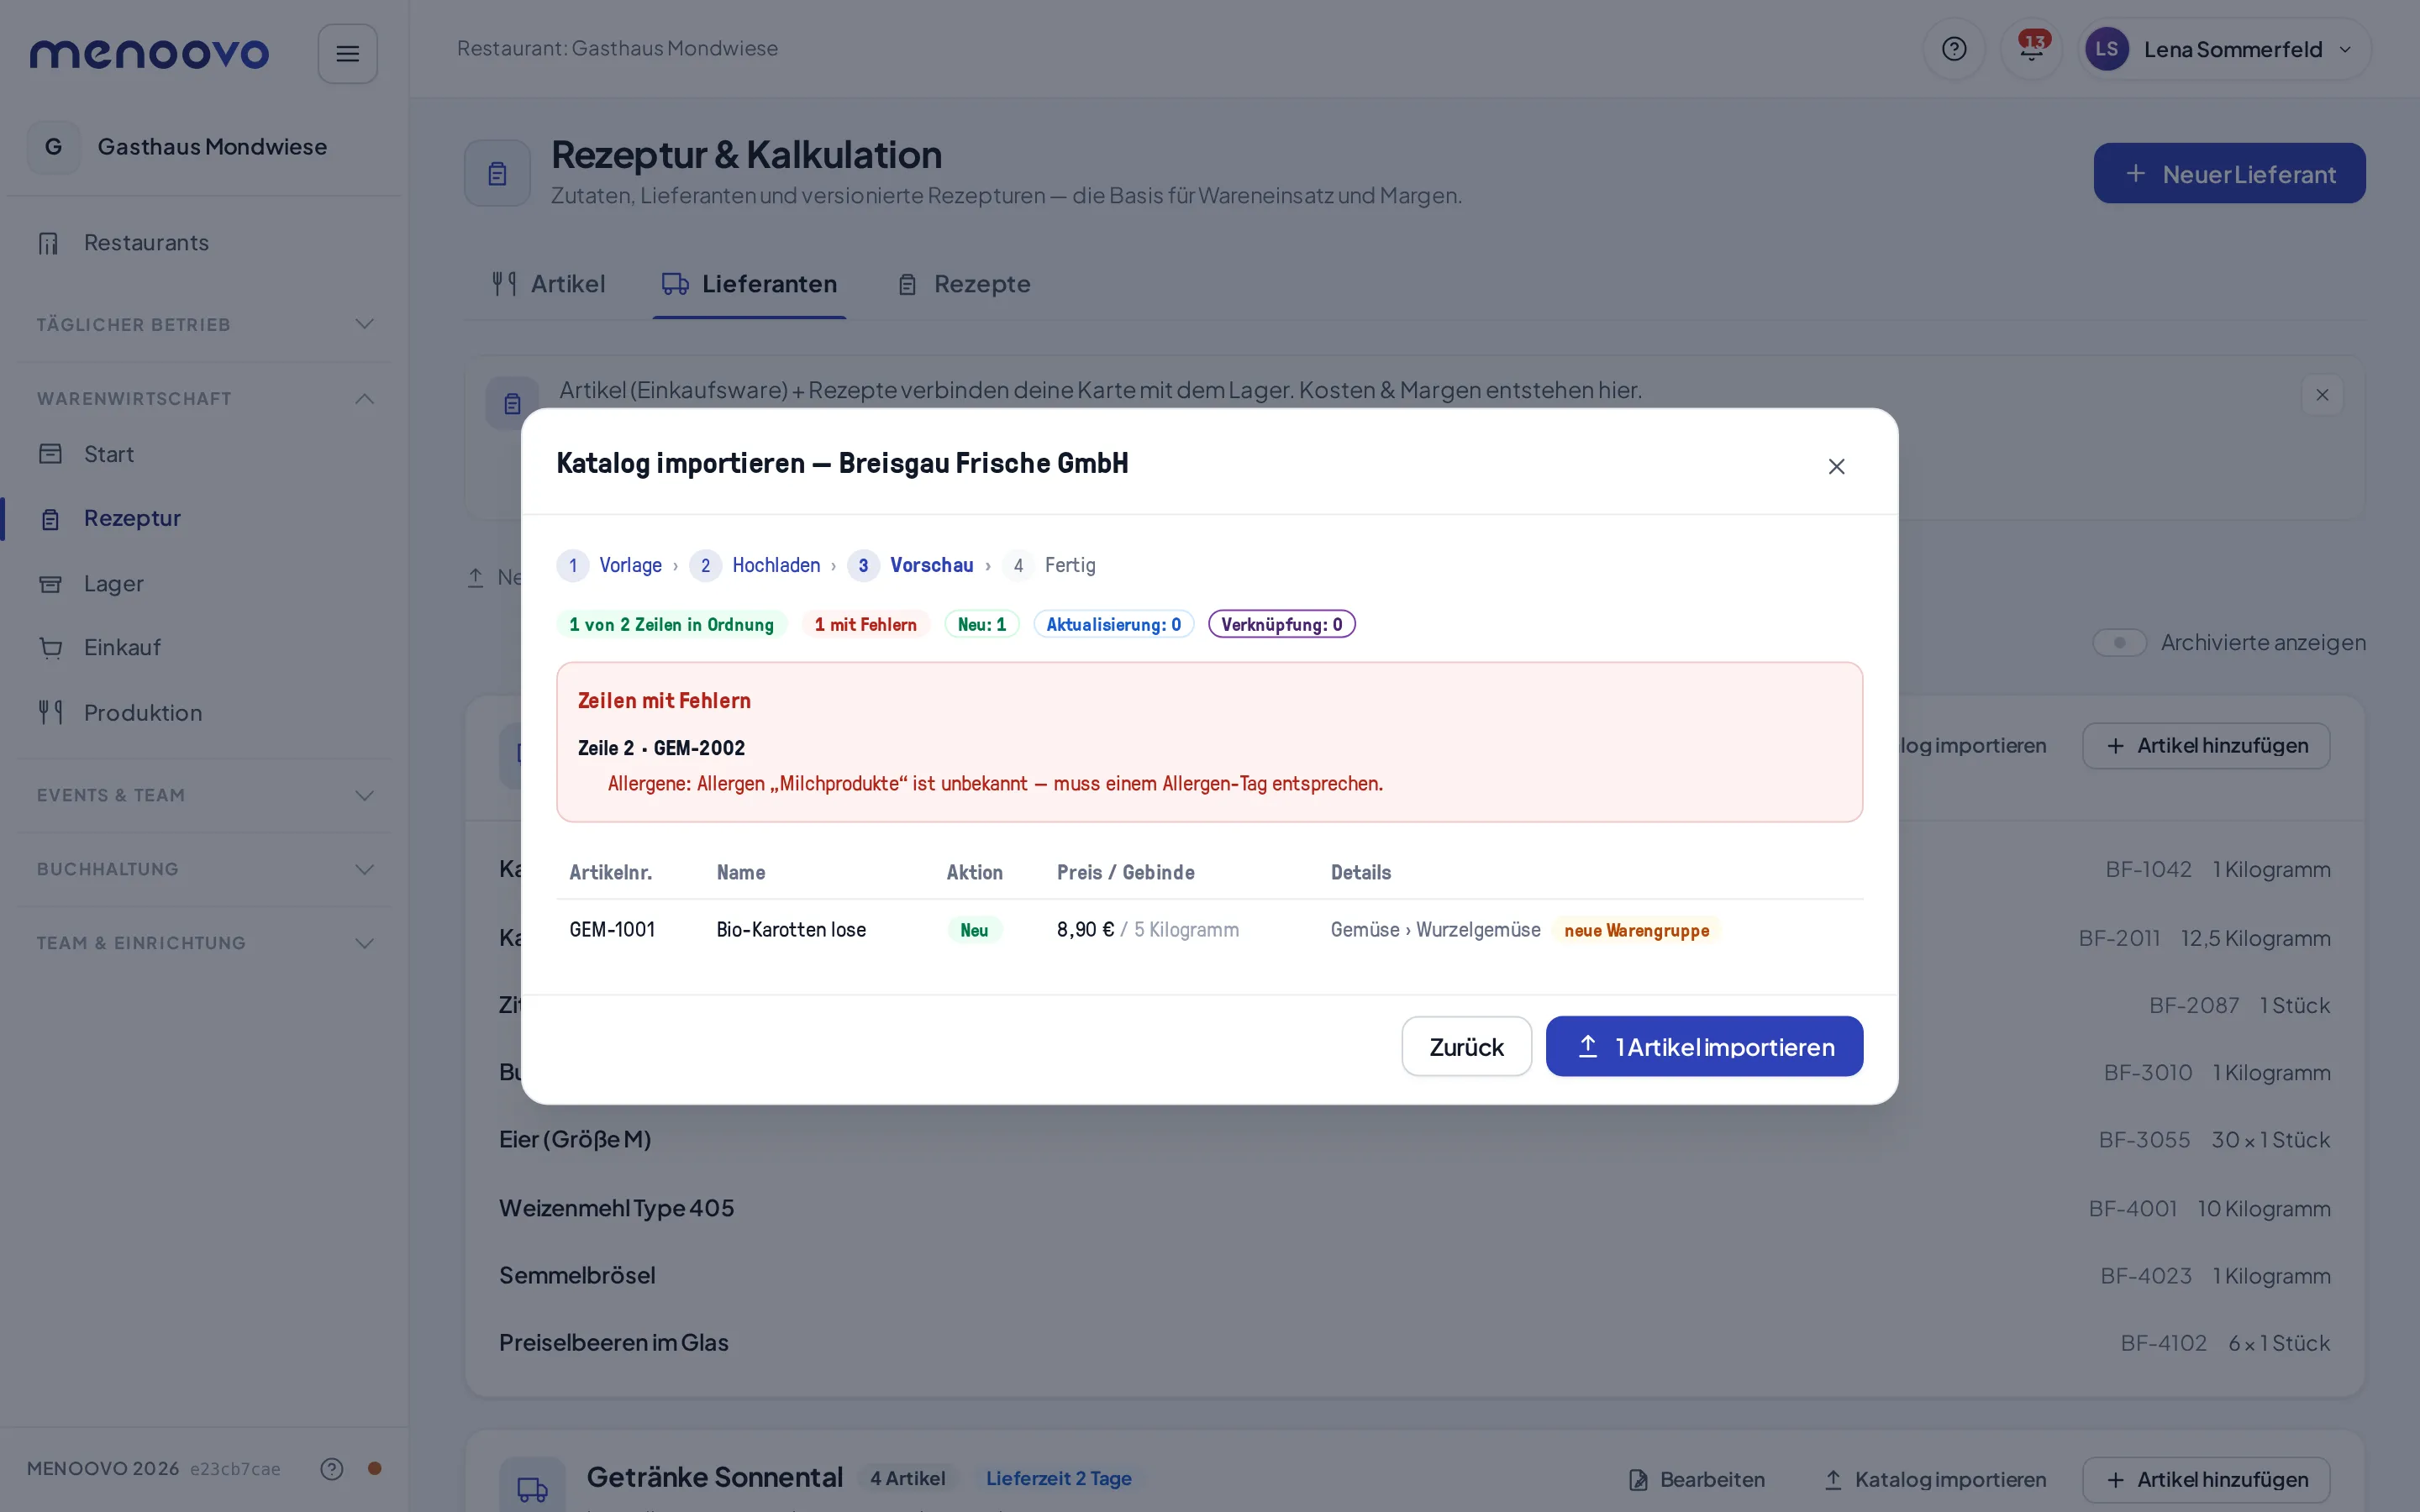Click the neue Warengruppe tag
Screen dimensions: 2420x1512
pyautogui.click(x=1636, y=930)
